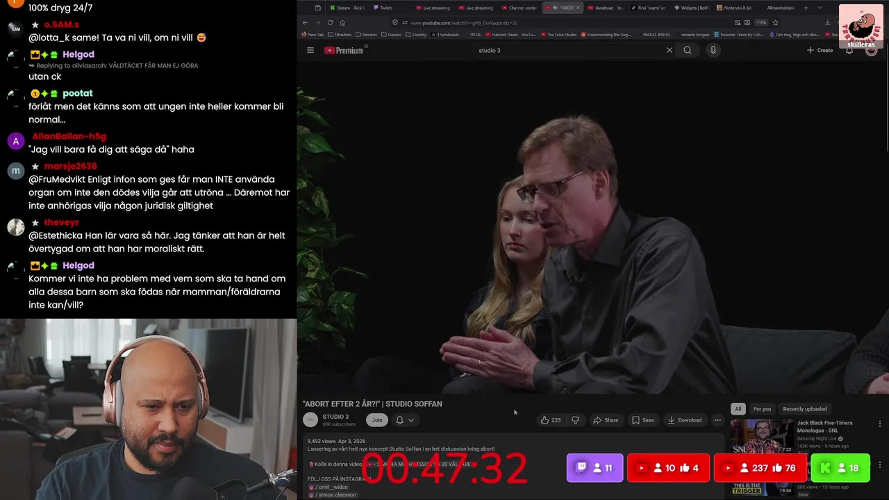Mute the playing 'ABORT' tab speaker icon

click(x=555, y=8)
